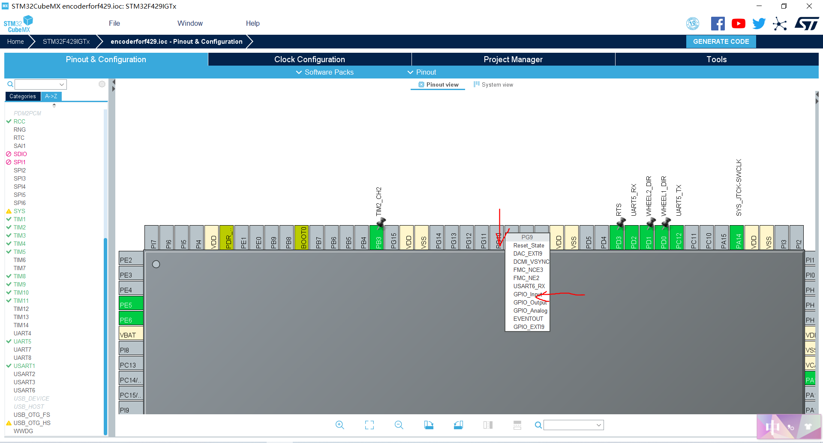Screen dimensions: 823x443
Task: Click the ST logo icon
Action: tap(807, 24)
